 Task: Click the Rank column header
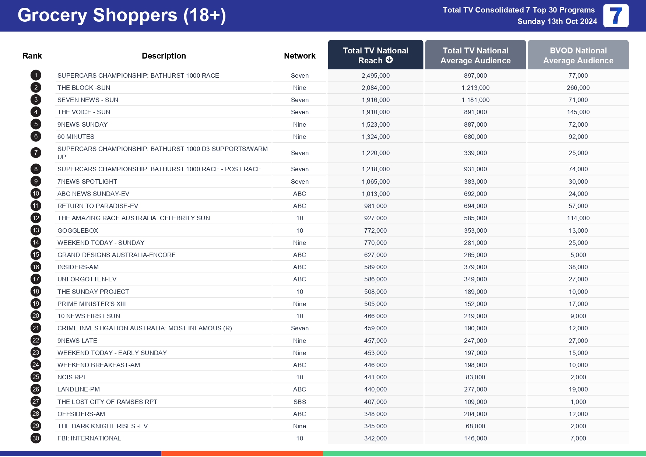[32, 56]
